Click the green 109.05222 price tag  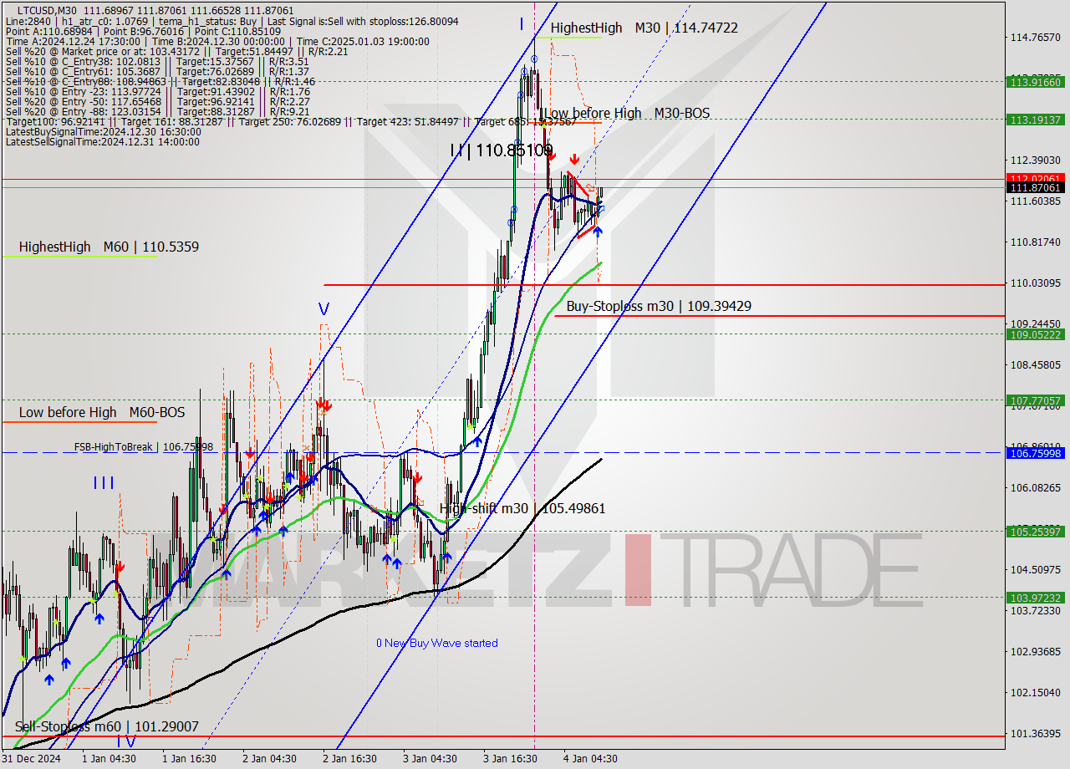[1036, 334]
